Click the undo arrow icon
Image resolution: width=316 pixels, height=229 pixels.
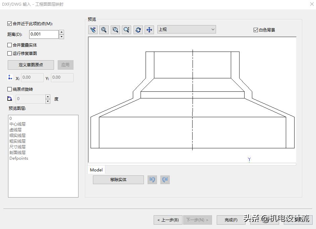152,180
